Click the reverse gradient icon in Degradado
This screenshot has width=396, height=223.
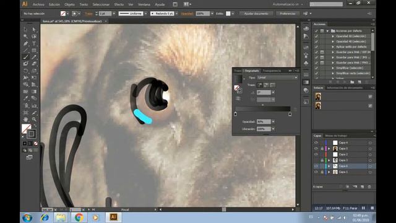click(238, 98)
